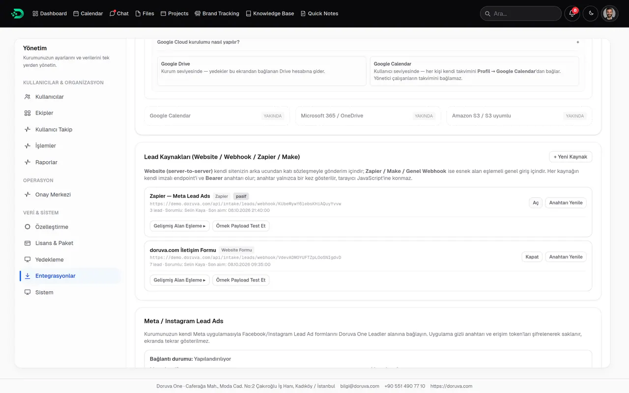Screen dimensions: 629x393
Task: Click the search magnifier icon
Action: click(488, 14)
